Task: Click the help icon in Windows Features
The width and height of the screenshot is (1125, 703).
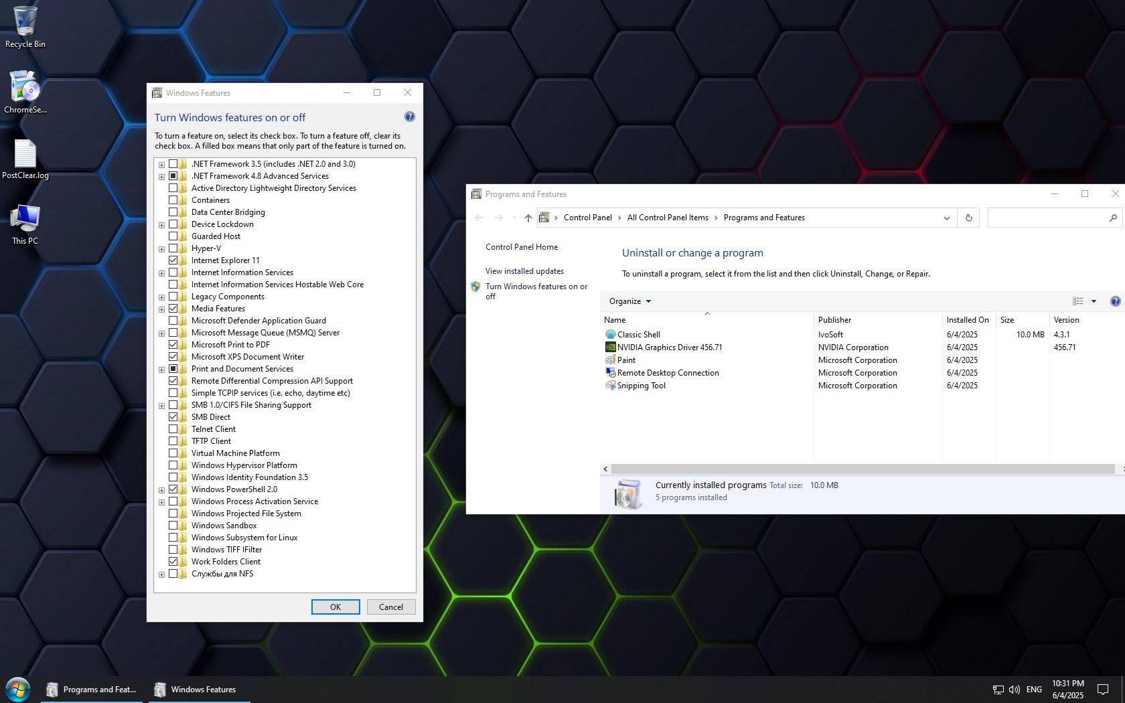Action: [x=410, y=117]
